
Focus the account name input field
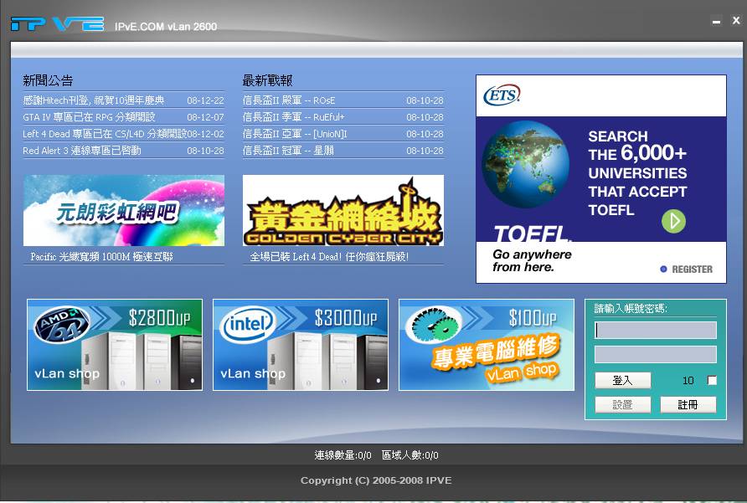click(x=656, y=331)
